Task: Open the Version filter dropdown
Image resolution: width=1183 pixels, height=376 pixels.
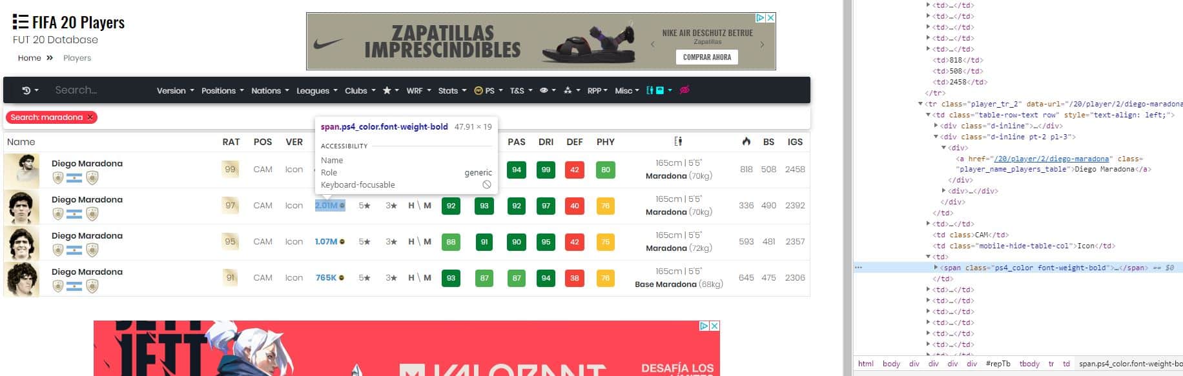Action: point(176,90)
